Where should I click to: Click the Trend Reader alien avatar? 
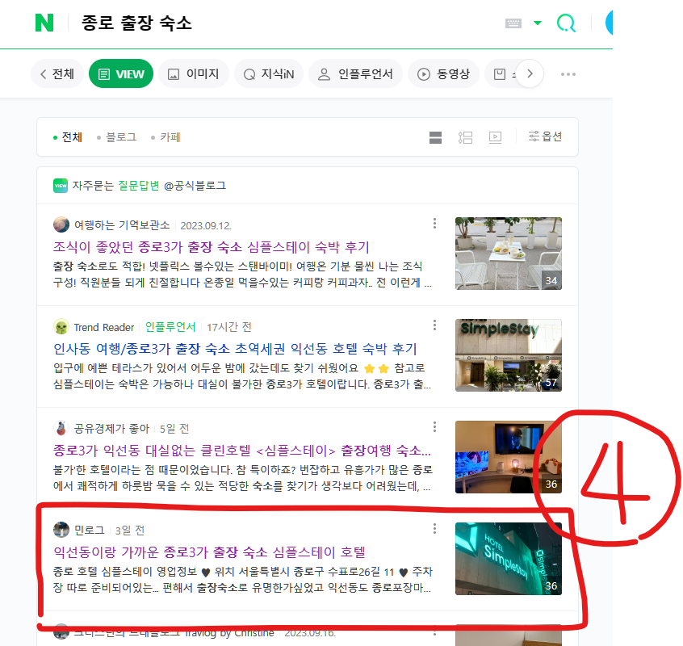pyautogui.click(x=61, y=327)
